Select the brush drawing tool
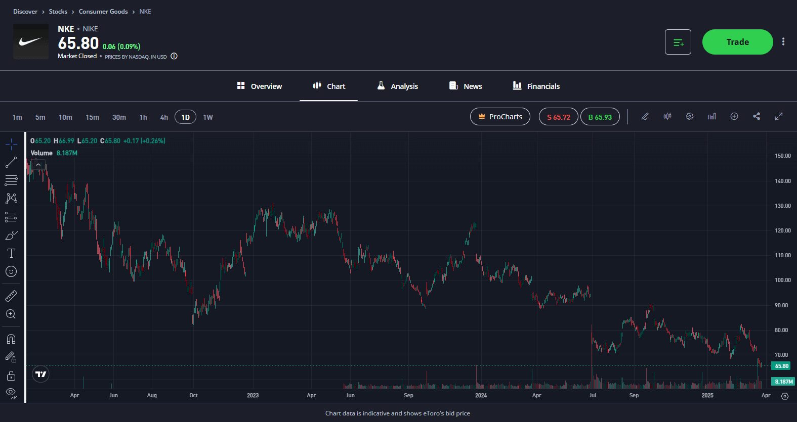The width and height of the screenshot is (797, 422). 11,235
